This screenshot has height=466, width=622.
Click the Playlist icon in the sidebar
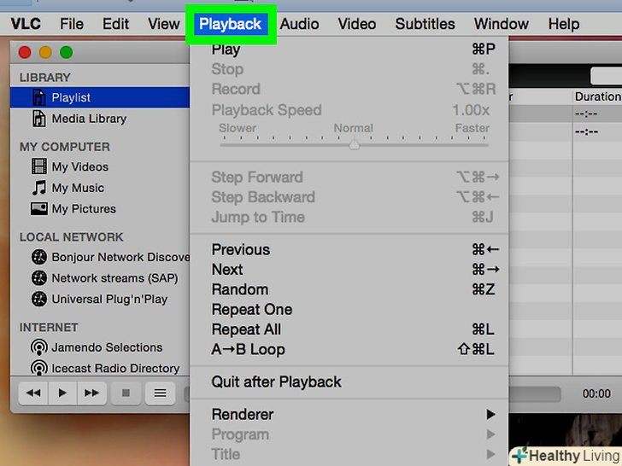(39, 97)
